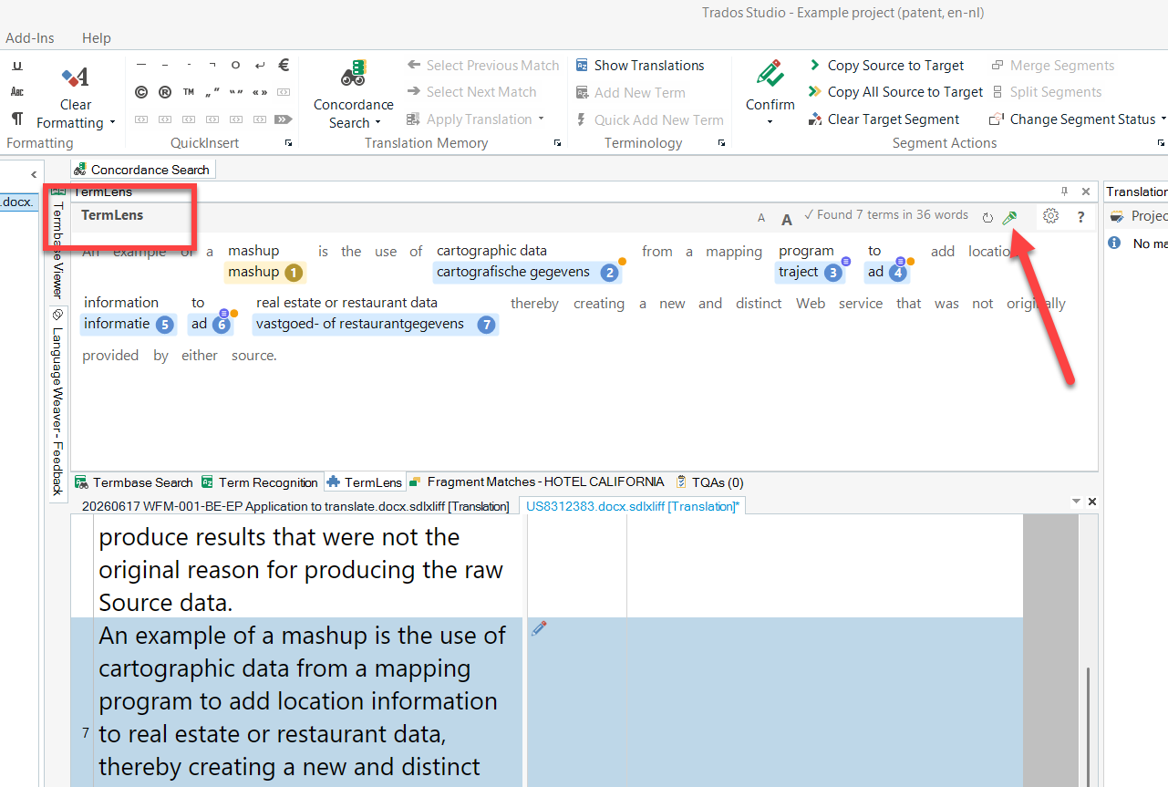The image size is (1168, 787).
Task: Open TermLens help question mark
Action: tap(1080, 217)
